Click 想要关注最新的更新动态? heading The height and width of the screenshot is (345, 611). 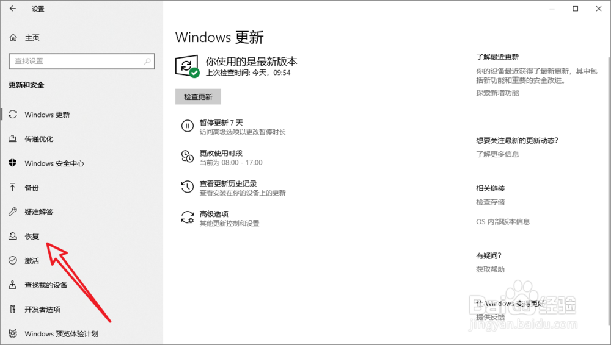517,140
